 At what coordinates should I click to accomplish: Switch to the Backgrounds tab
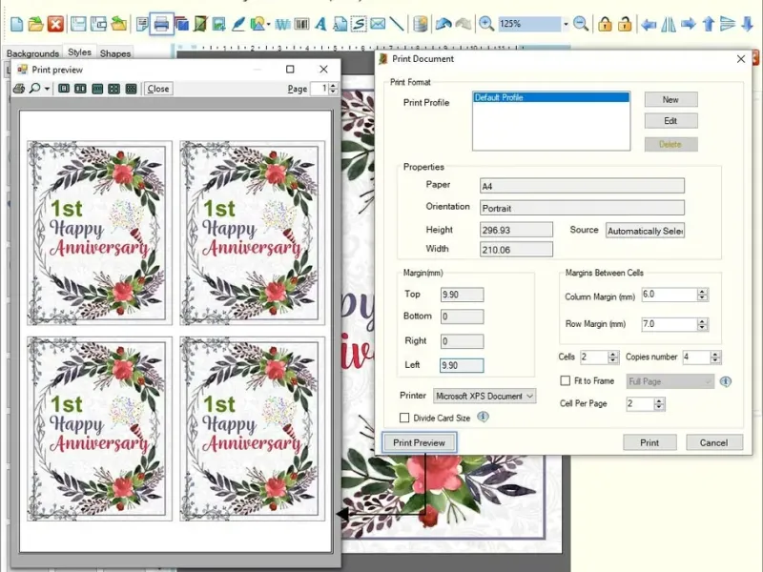point(32,53)
